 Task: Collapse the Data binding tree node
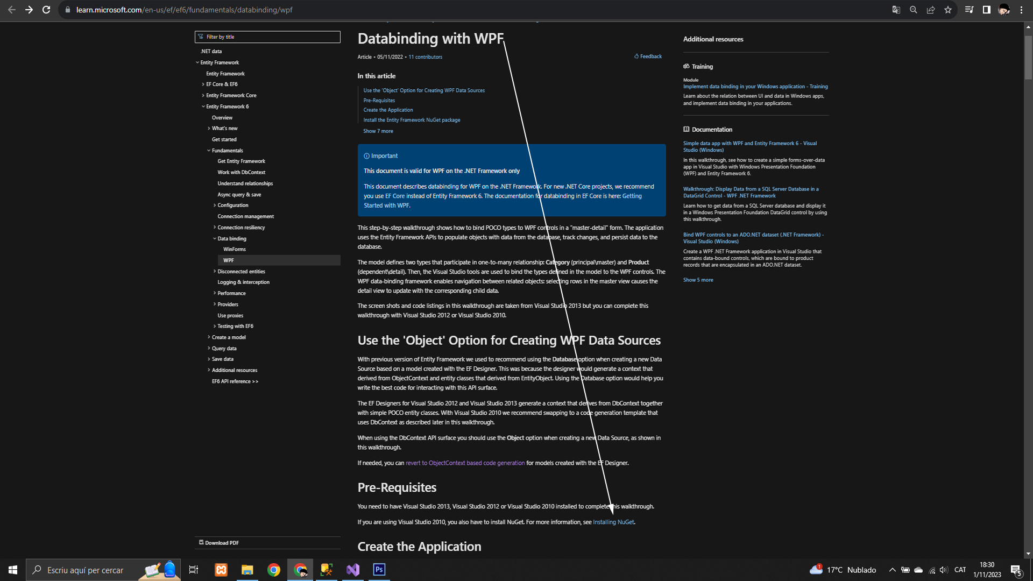pos(215,239)
